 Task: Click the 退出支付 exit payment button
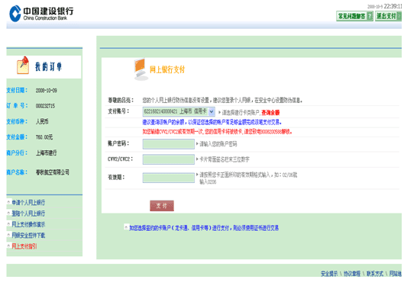point(388,16)
